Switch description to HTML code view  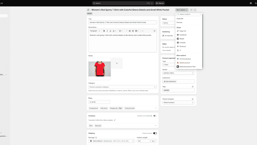click(x=154, y=31)
